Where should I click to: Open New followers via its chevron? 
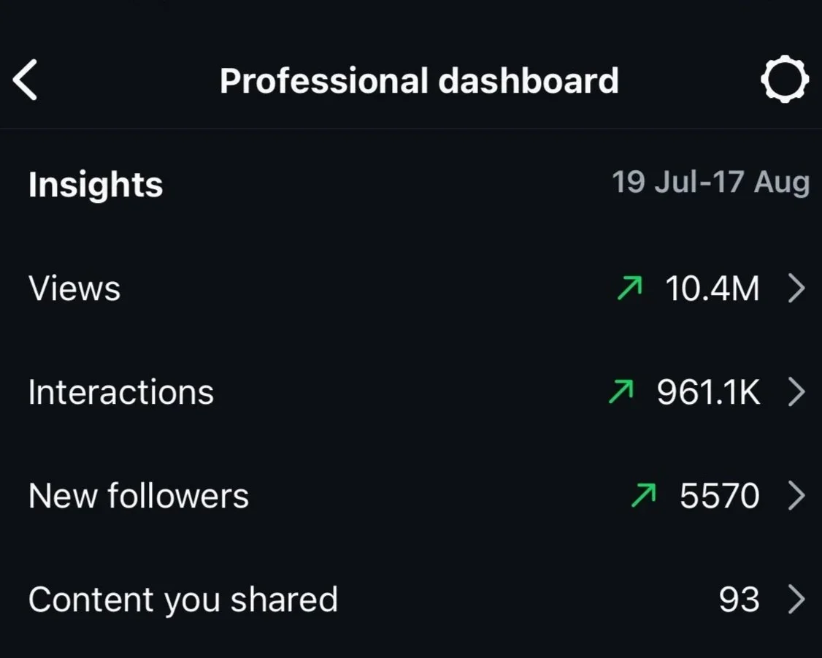[796, 495]
